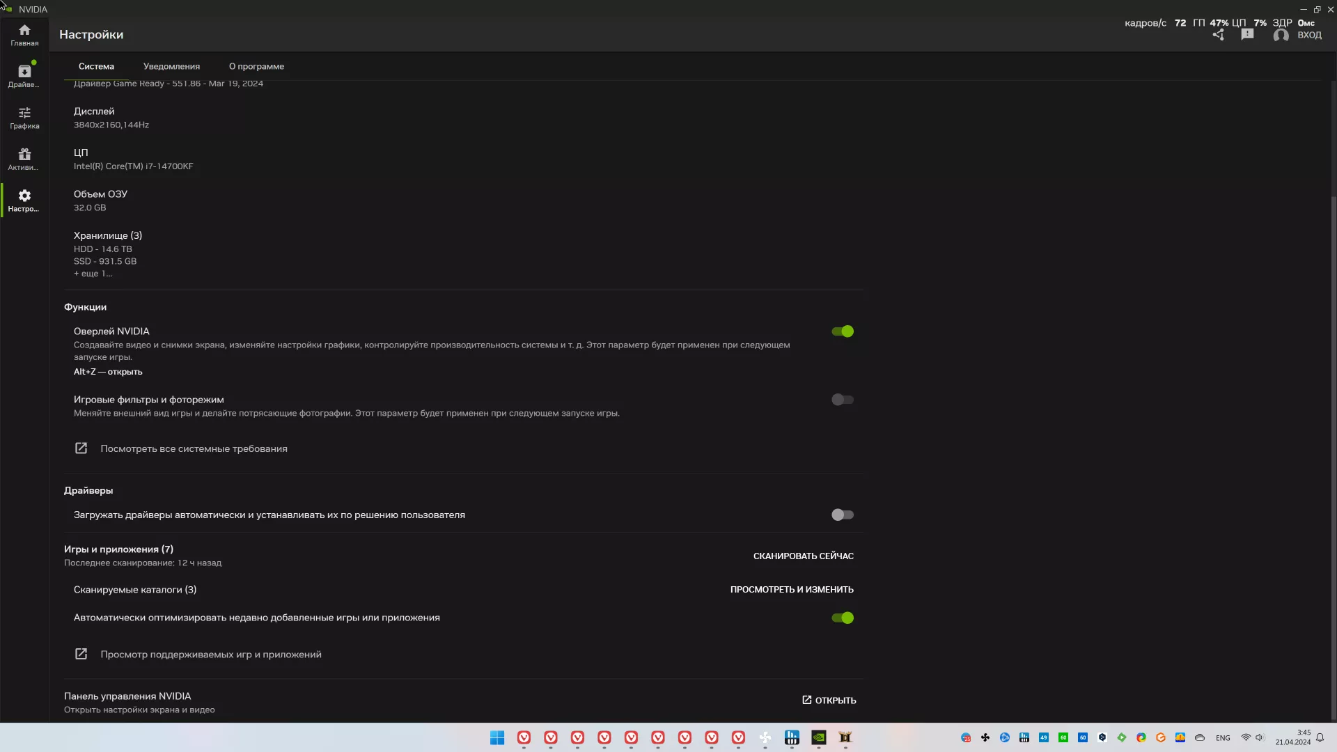Open Просмотр поддерживаемых игр и приложений link

click(198, 654)
